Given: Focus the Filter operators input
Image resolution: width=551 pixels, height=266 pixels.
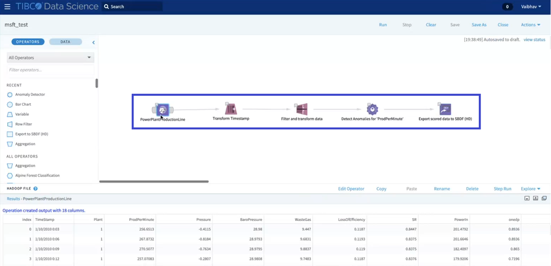Looking at the screenshot, I should (51, 70).
